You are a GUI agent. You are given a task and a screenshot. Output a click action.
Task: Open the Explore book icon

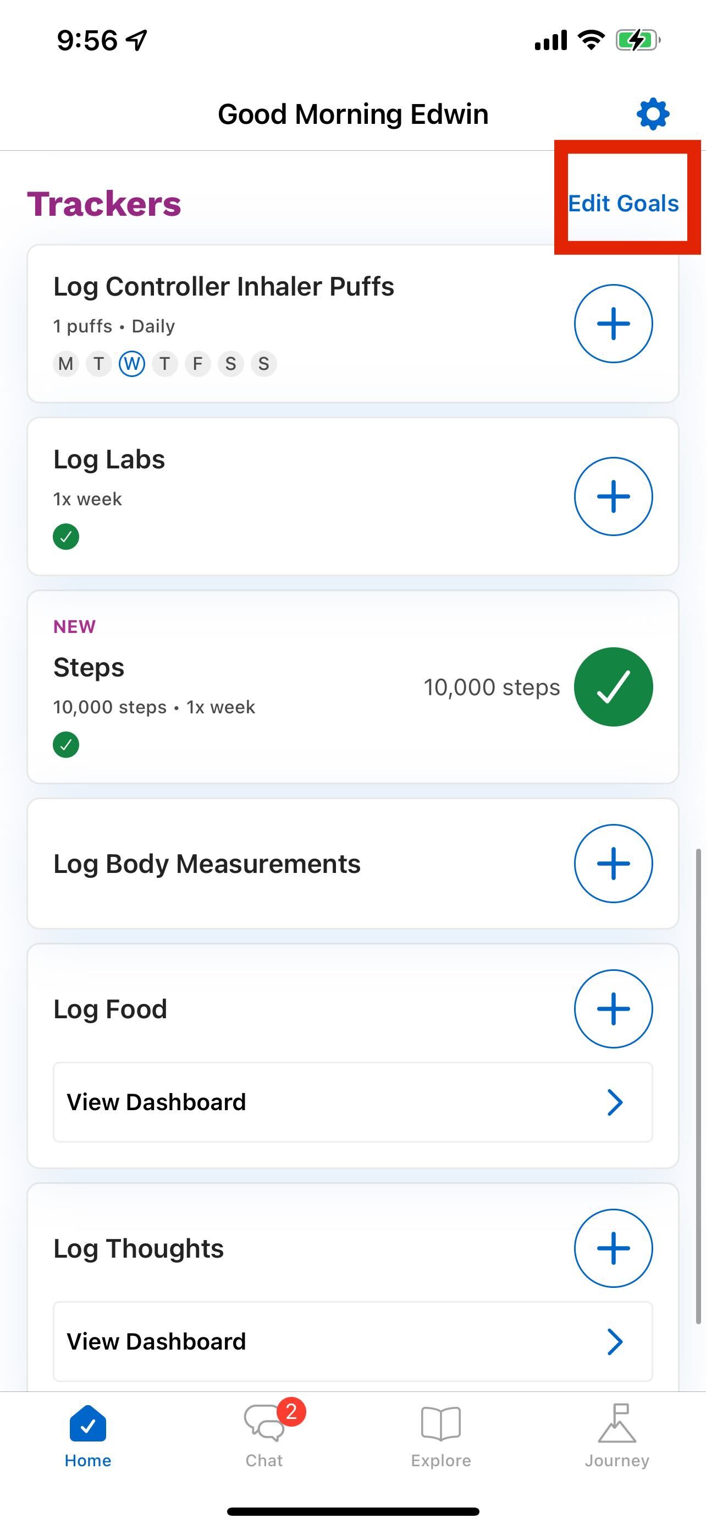point(440,1423)
